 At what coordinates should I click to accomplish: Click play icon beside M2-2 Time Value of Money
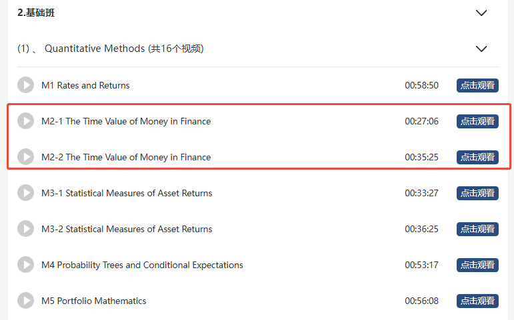(x=25, y=157)
